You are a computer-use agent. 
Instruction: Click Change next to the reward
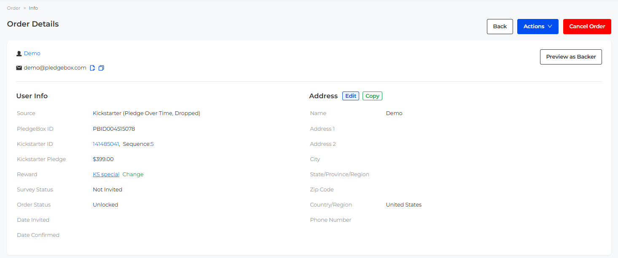click(x=133, y=175)
